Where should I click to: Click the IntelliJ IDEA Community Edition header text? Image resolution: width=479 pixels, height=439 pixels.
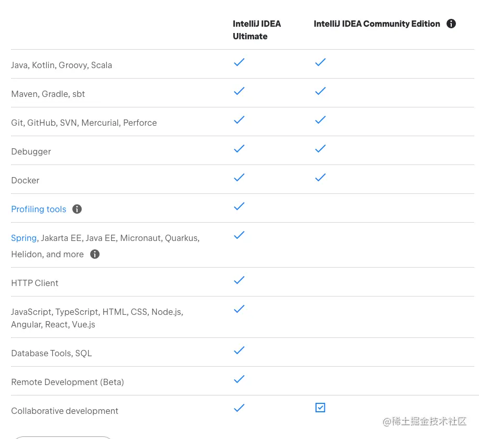tap(377, 24)
